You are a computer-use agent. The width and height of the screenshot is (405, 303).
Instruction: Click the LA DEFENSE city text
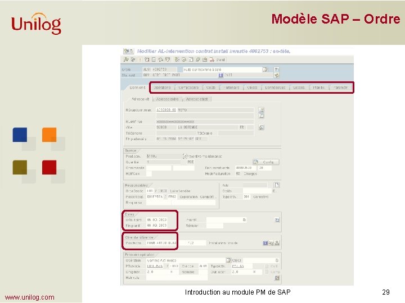(x=188, y=127)
